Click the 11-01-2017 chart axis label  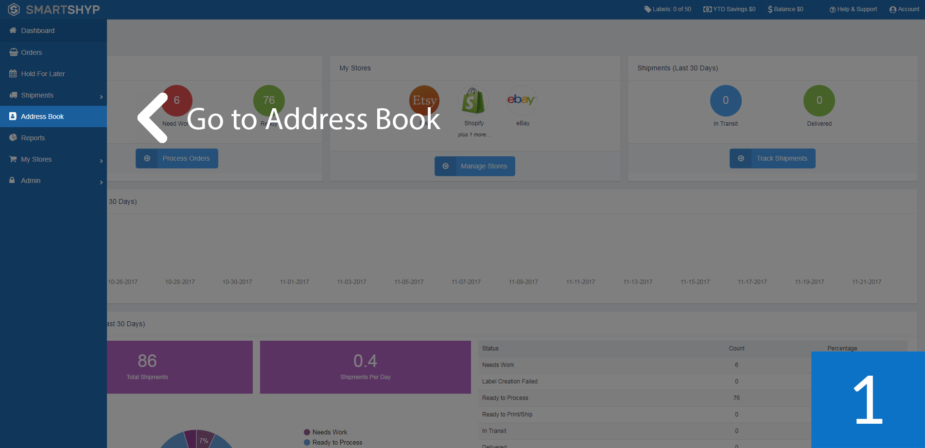pyautogui.click(x=295, y=282)
